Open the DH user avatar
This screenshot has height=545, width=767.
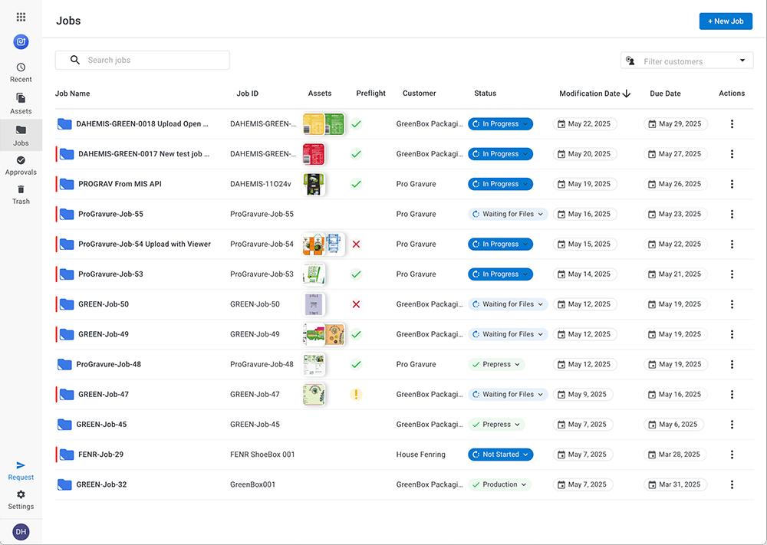click(21, 531)
